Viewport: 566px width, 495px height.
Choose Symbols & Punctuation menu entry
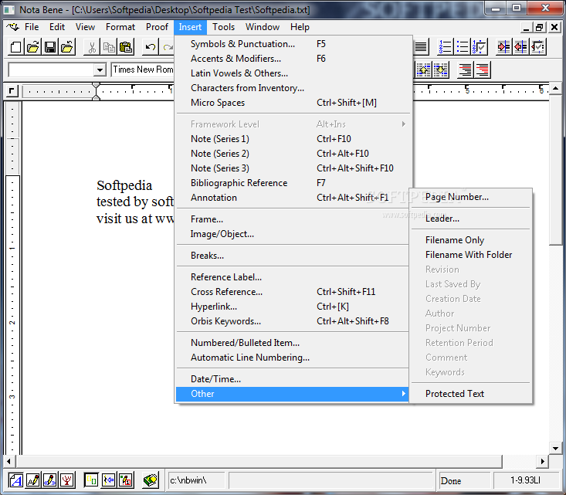pyautogui.click(x=293, y=44)
